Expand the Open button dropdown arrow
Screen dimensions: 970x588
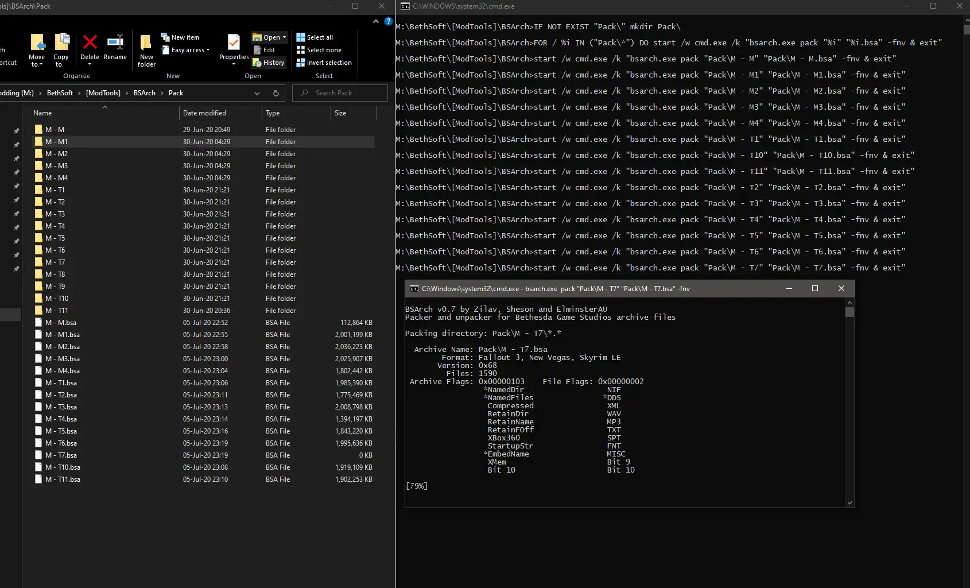[x=284, y=37]
